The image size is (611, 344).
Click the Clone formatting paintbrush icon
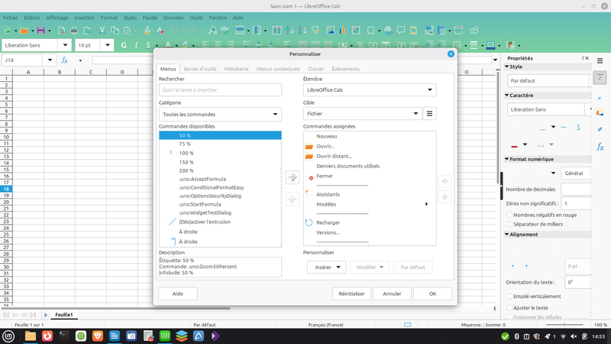click(147, 31)
